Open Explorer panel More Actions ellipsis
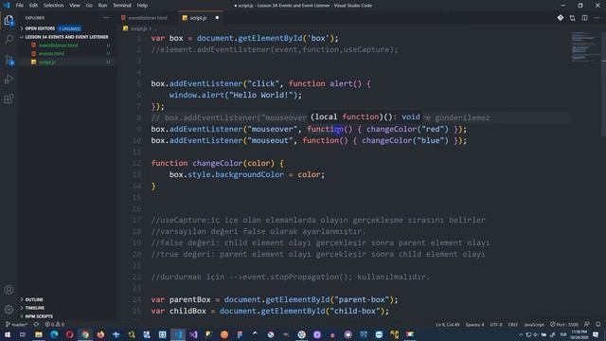The width and height of the screenshot is (606, 341). pos(106,18)
